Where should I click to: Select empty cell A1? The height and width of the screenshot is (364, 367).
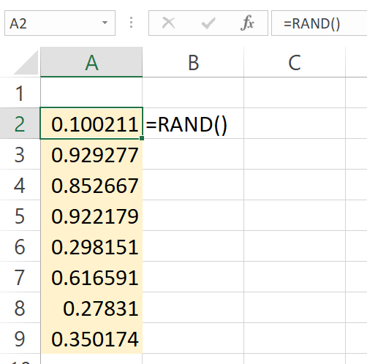click(x=91, y=93)
